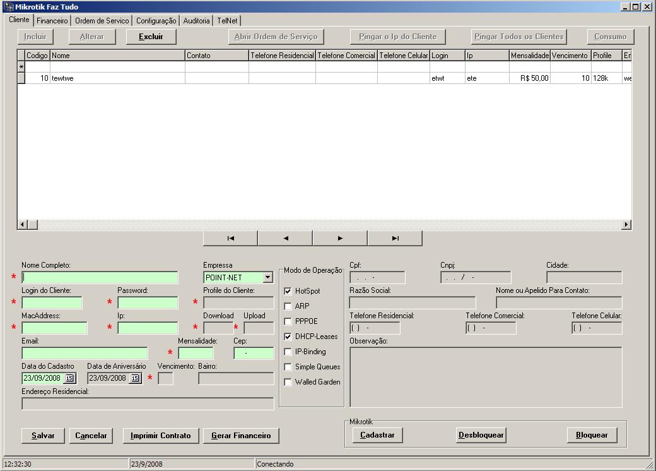The height and width of the screenshot is (471, 656).
Task: Click the Bloquear Mikrotik button
Action: click(592, 435)
